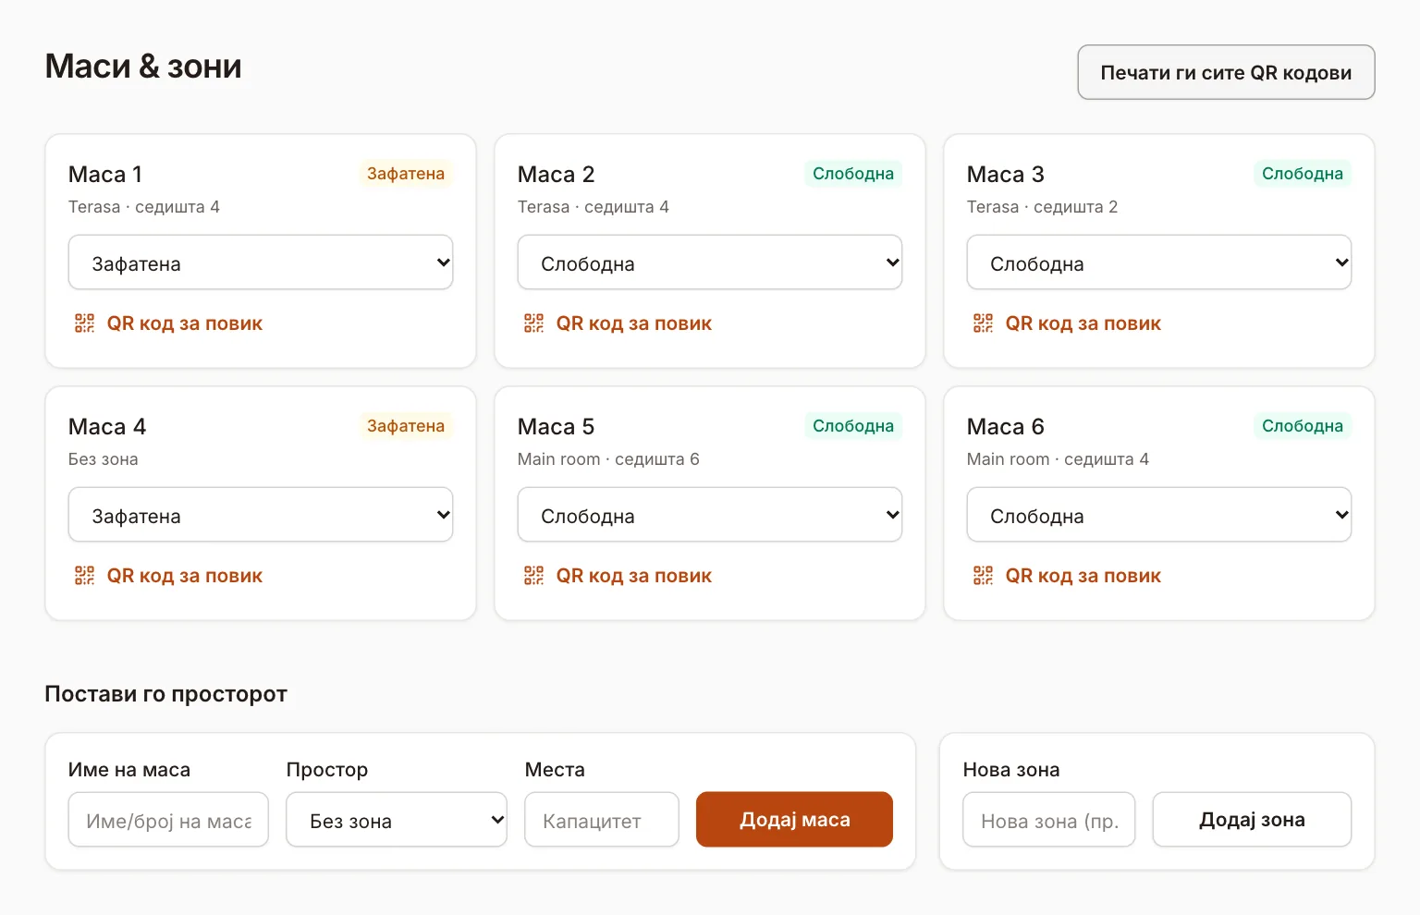Click the QR icon on the Маса 1 card

84,323
